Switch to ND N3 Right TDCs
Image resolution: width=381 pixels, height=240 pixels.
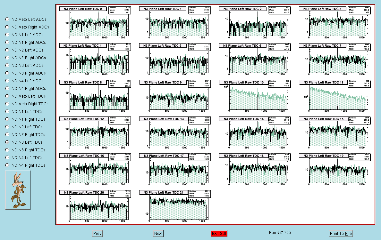[x=7, y=150]
